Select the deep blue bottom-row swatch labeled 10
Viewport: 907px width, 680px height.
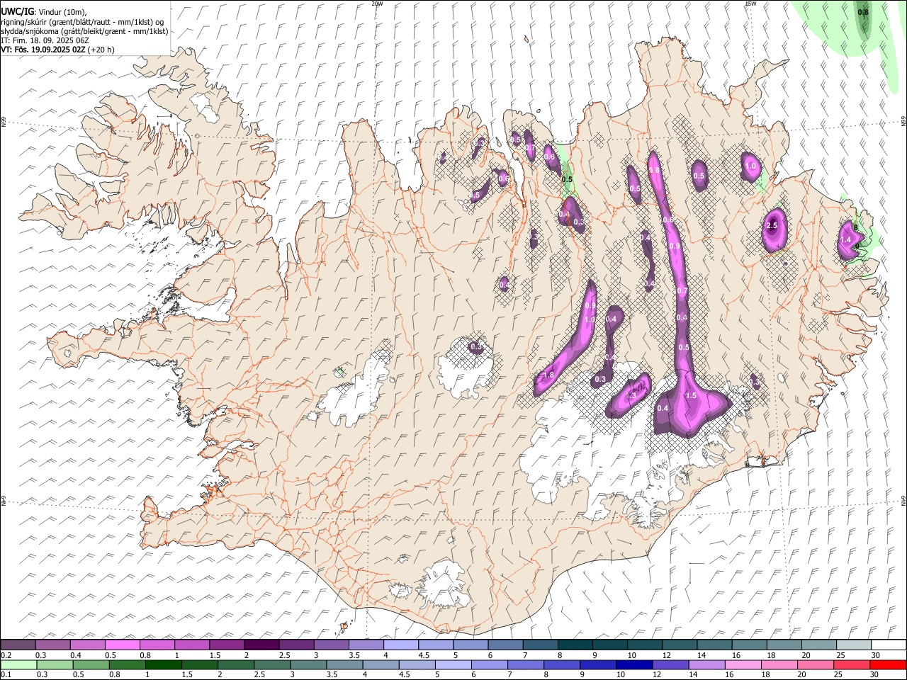(633, 664)
